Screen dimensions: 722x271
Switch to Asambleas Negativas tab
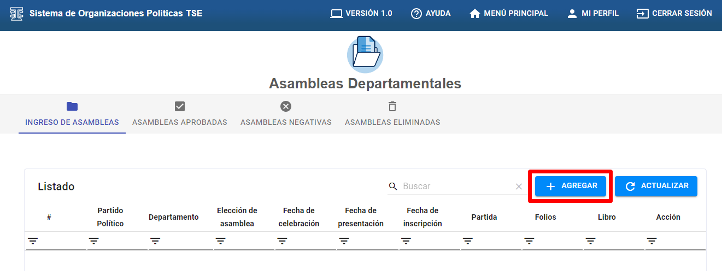286,114
